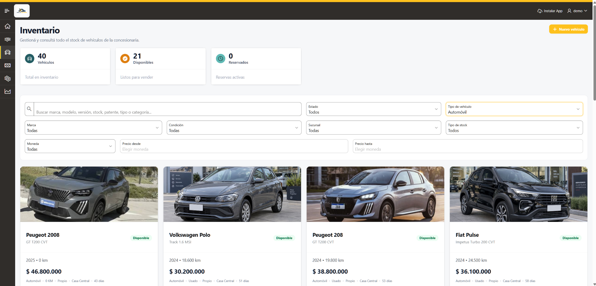Image resolution: width=596 pixels, height=286 pixels.
Task: Open the demo user dropdown menu
Action: click(x=577, y=11)
